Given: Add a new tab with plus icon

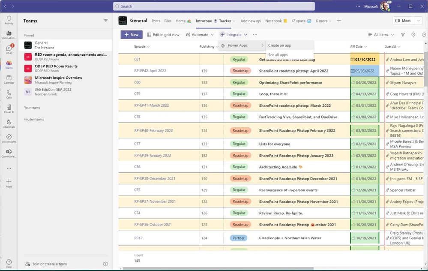Looking at the screenshot, I should (339, 21).
